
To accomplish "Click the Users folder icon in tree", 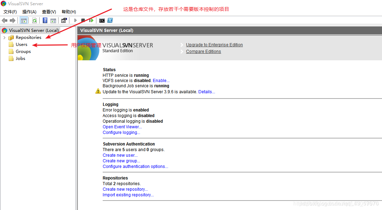I will coord(11,44).
